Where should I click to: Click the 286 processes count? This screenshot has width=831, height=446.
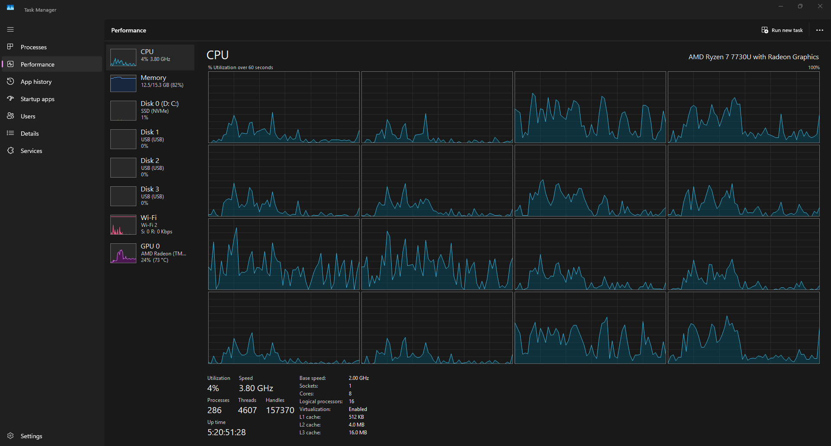point(214,410)
